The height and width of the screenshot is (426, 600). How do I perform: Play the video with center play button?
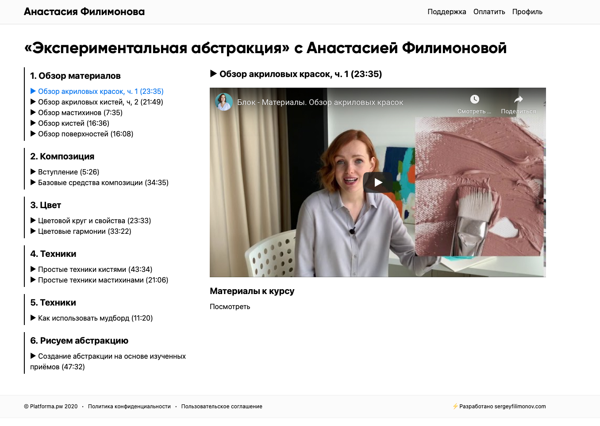(378, 182)
